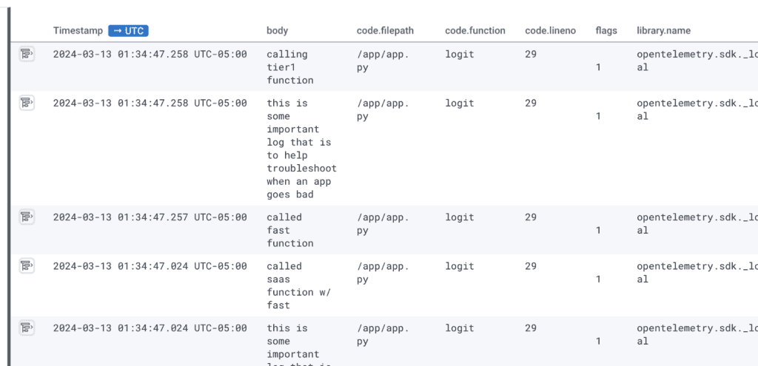Toggle the UTC timestamp button
758x366 pixels.
tap(128, 31)
